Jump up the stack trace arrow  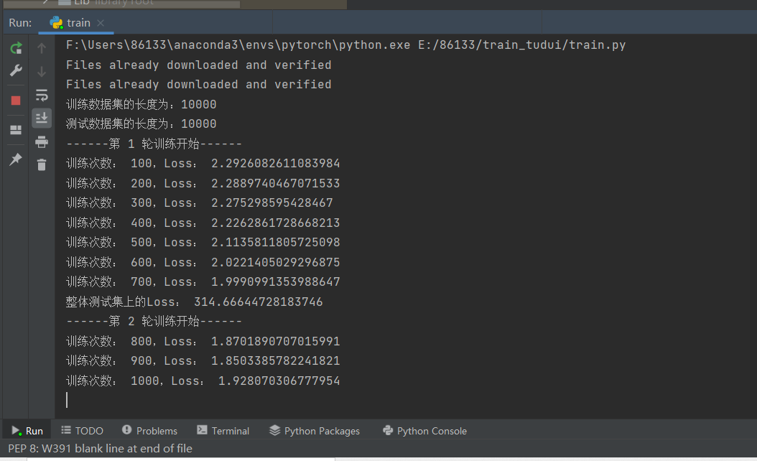coord(42,48)
